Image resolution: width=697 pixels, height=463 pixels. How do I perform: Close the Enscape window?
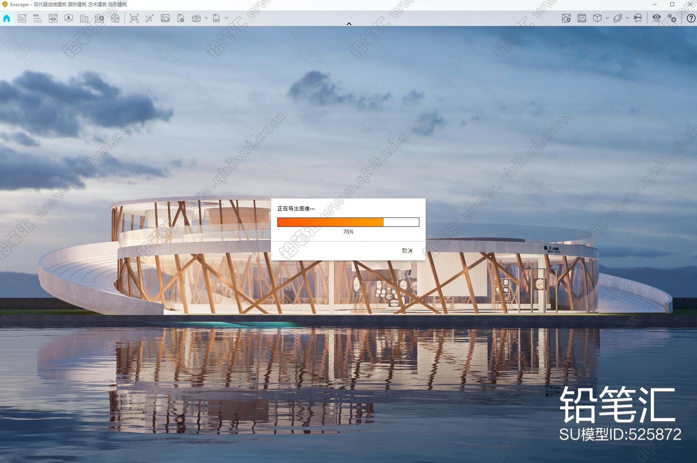coord(690,5)
